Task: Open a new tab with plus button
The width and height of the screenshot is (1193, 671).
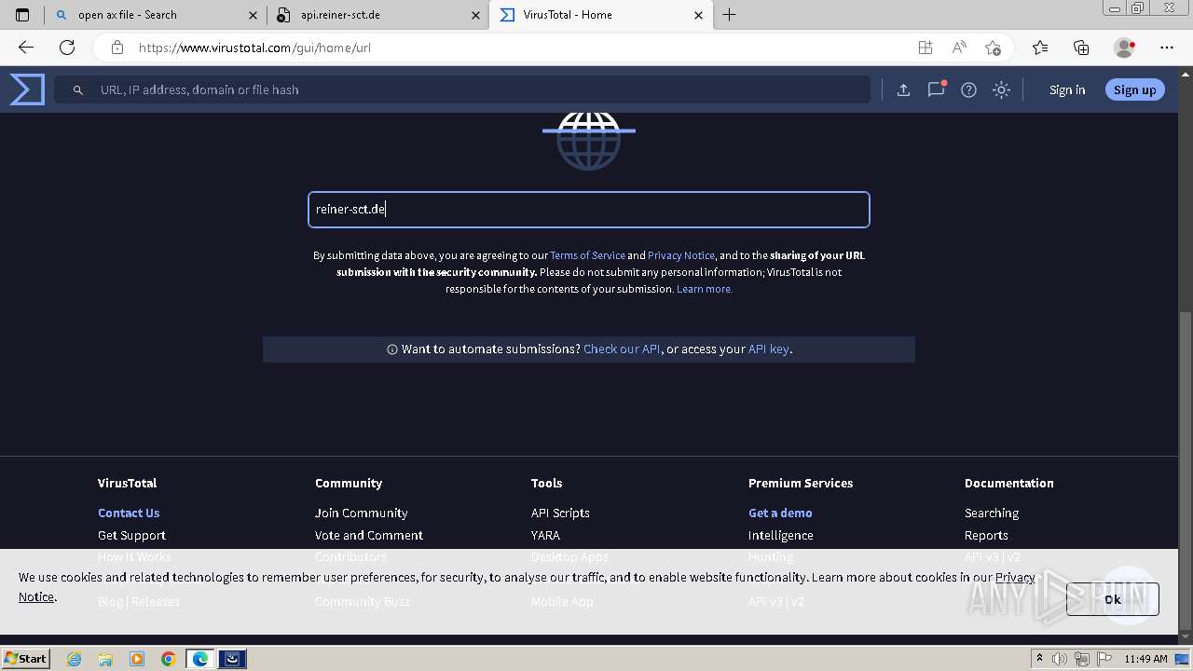Action: point(730,15)
